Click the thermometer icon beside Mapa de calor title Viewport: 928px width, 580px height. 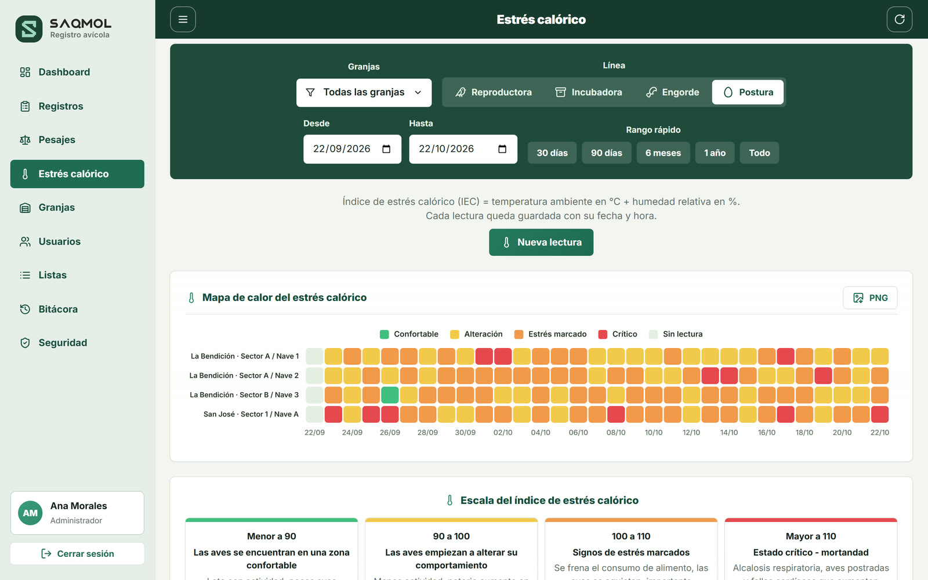point(191,298)
